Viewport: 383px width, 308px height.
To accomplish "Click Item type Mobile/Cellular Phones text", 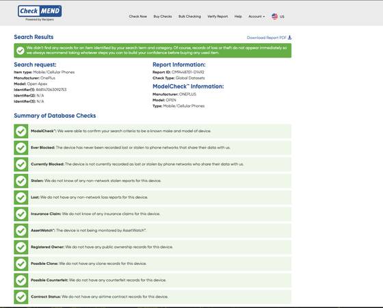I will click(44, 72).
